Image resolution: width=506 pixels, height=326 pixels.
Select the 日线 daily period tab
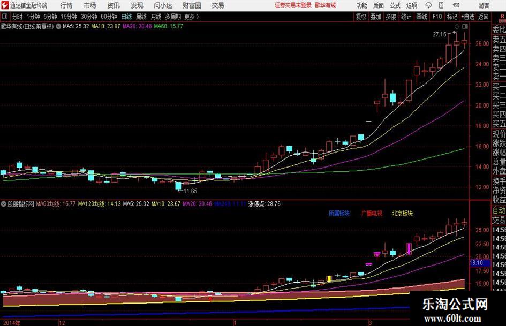[x=126, y=17]
